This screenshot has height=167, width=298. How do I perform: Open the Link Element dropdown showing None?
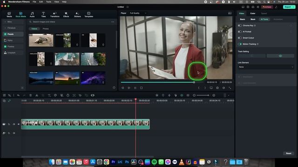266,67
